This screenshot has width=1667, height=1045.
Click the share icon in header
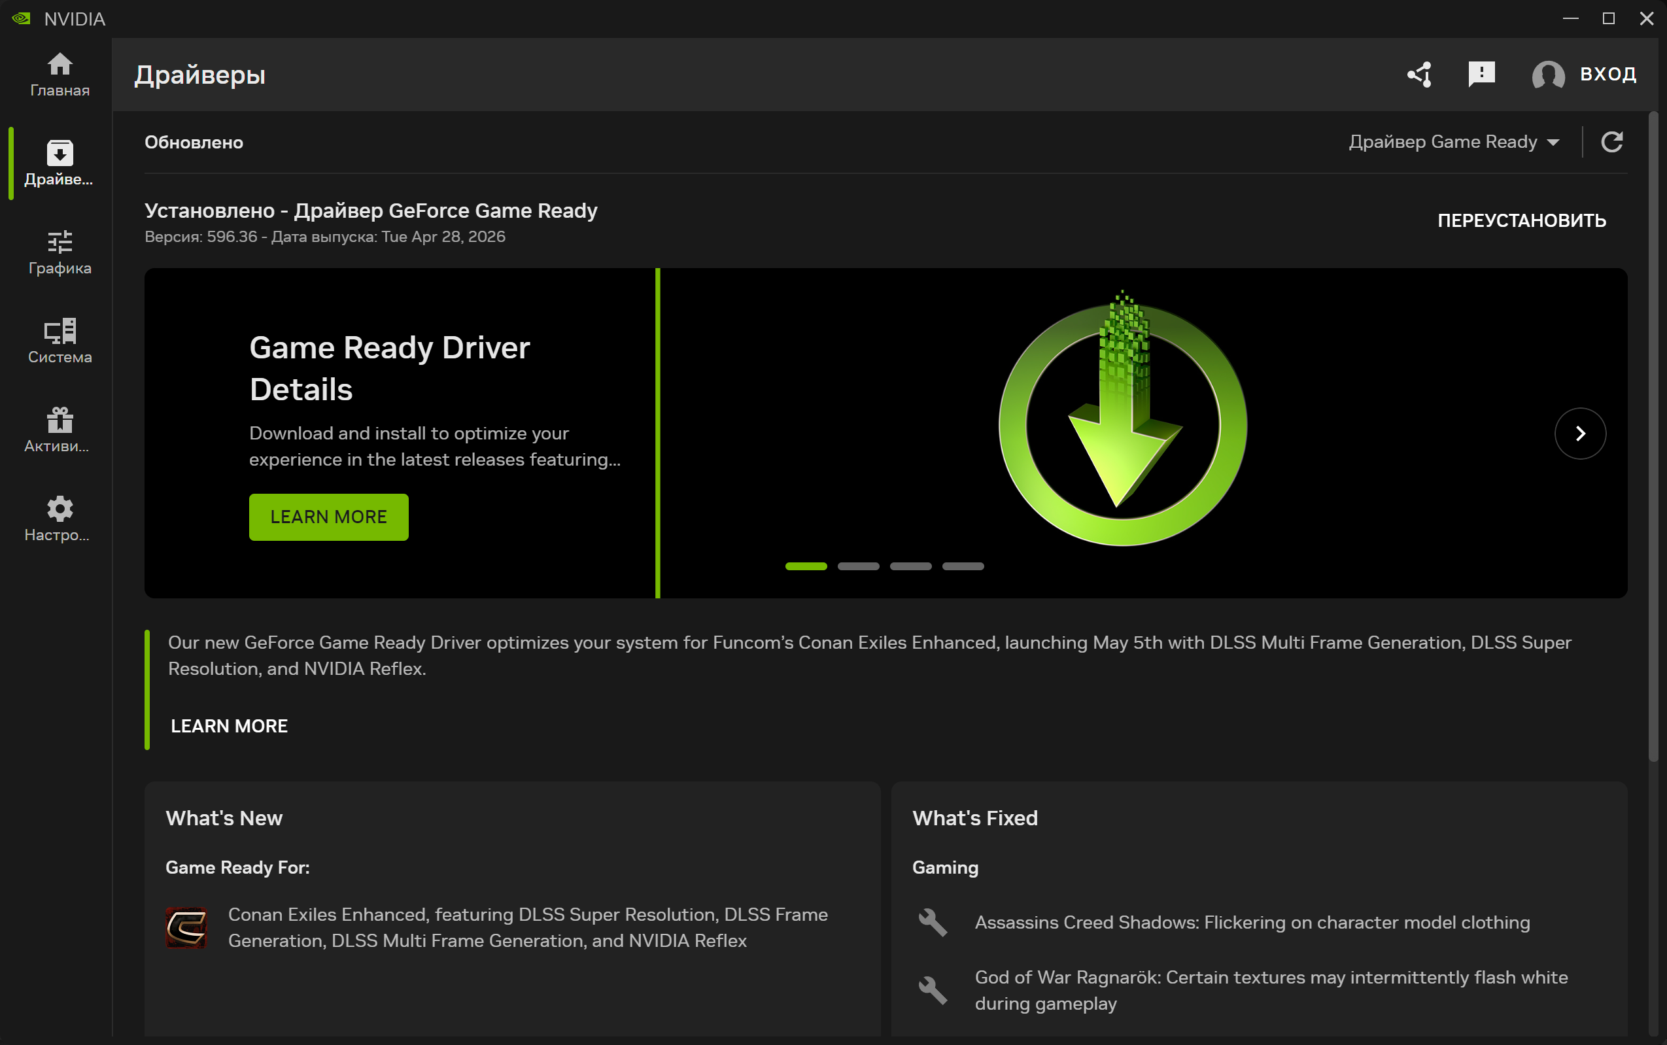click(x=1420, y=74)
